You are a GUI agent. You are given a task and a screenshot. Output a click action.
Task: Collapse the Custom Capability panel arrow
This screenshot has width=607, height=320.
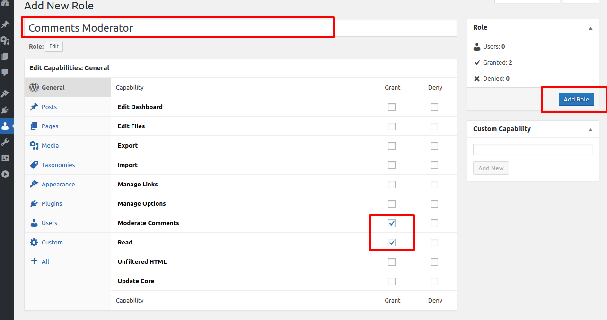pos(590,129)
